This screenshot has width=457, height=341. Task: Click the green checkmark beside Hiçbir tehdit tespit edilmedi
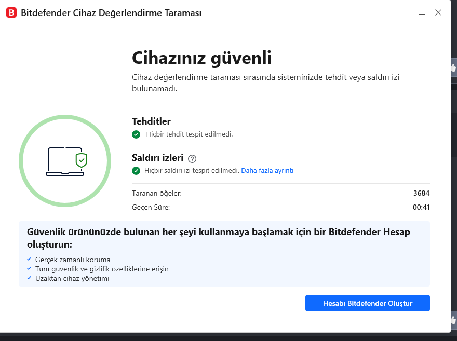click(x=136, y=134)
